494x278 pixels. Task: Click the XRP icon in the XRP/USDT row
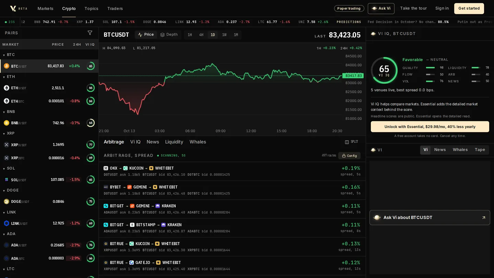6,145
